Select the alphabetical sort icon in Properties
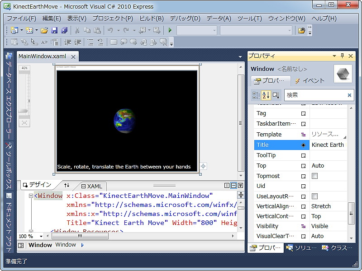 click(x=266, y=95)
